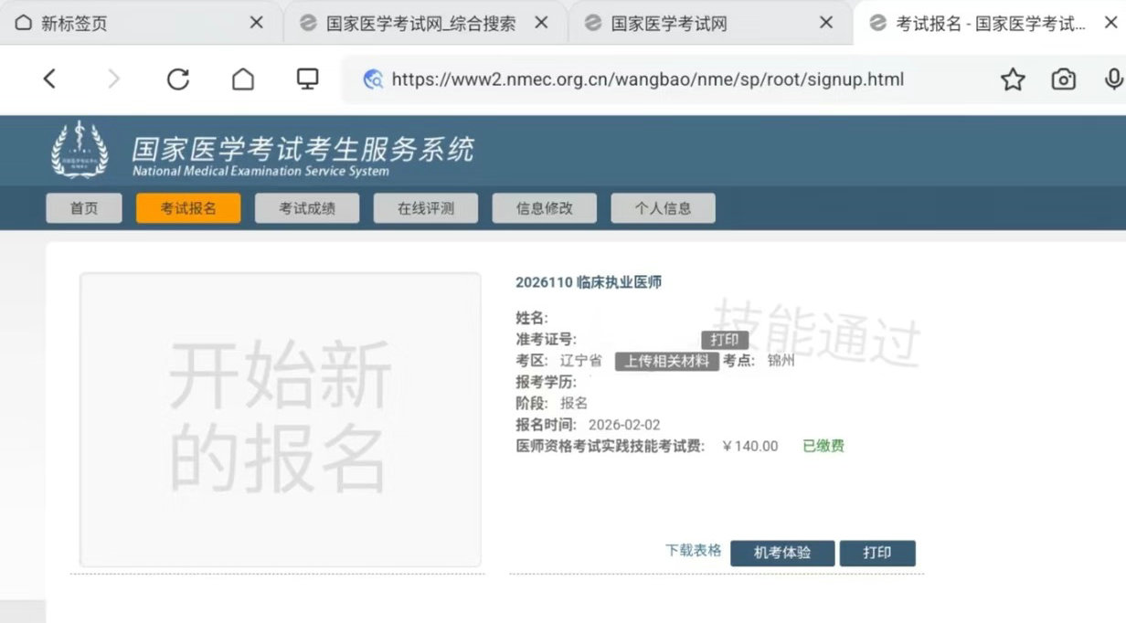This screenshot has height=623, width=1126.
Task: Open the 信息修改 navigation item
Action: pyautogui.click(x=545, y=208)
